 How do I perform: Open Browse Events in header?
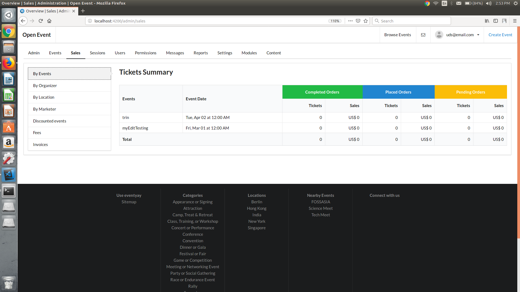pyautogui.click(x=397, y=35)
